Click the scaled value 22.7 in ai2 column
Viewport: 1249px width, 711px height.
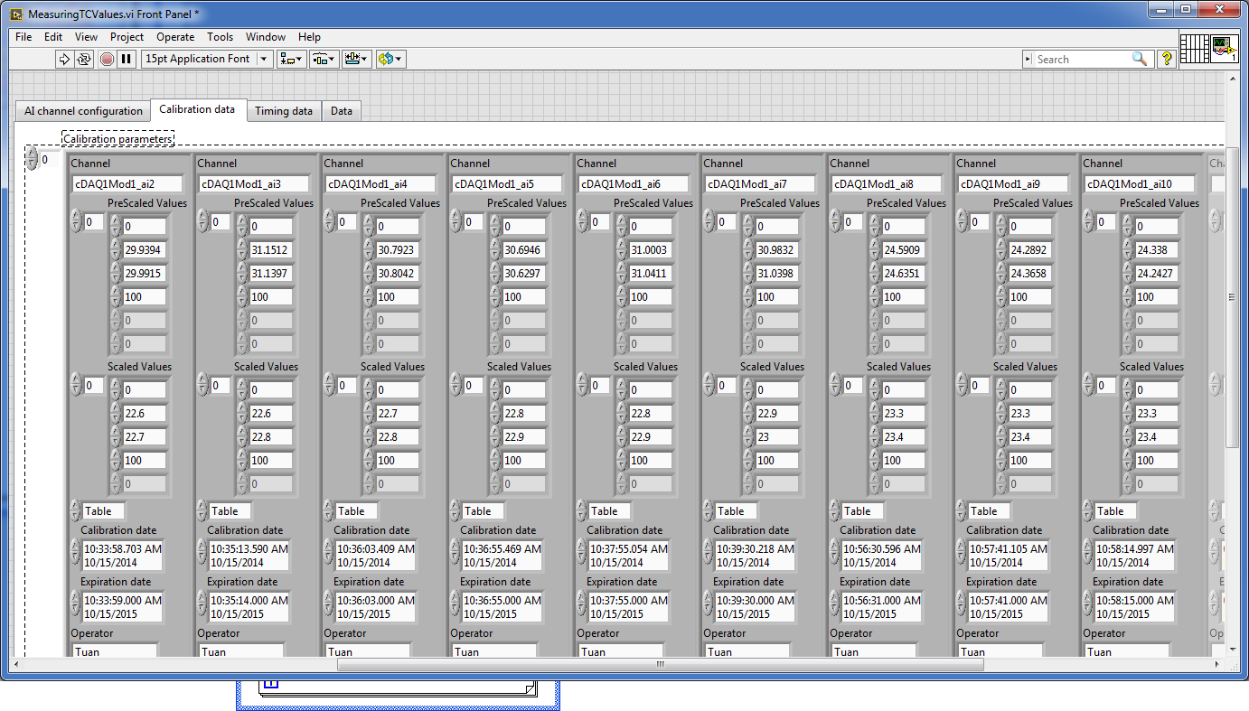145,437
